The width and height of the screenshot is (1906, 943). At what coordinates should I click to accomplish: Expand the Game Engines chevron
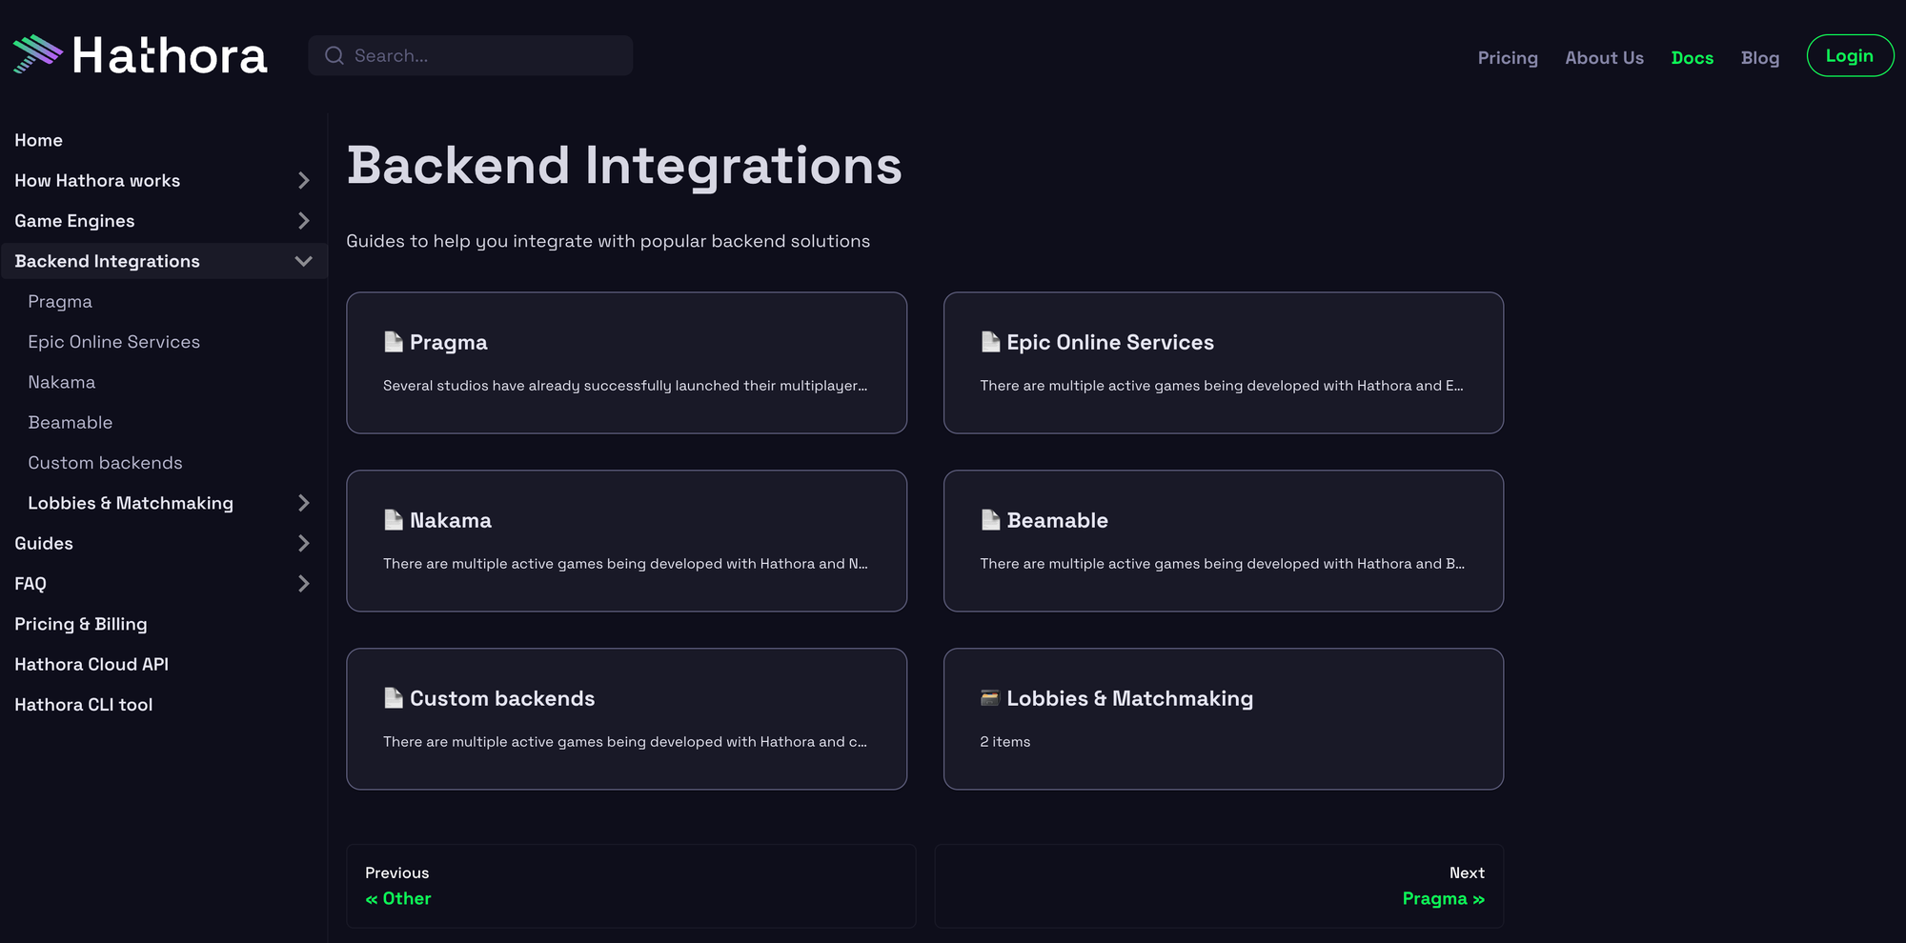tap(303, 221)
